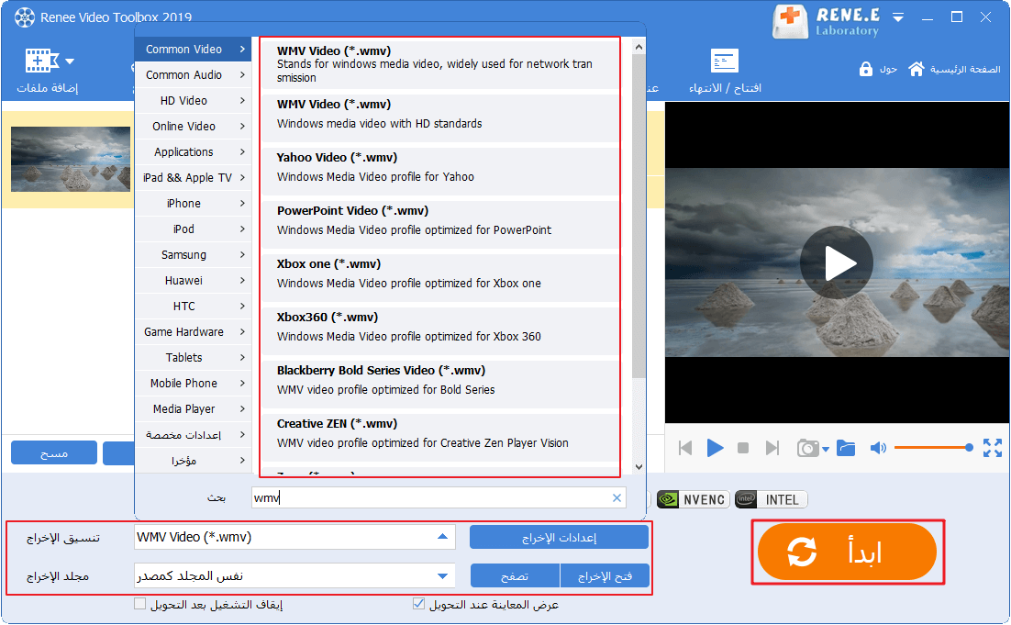Go to the home page icon

(917, 68)
